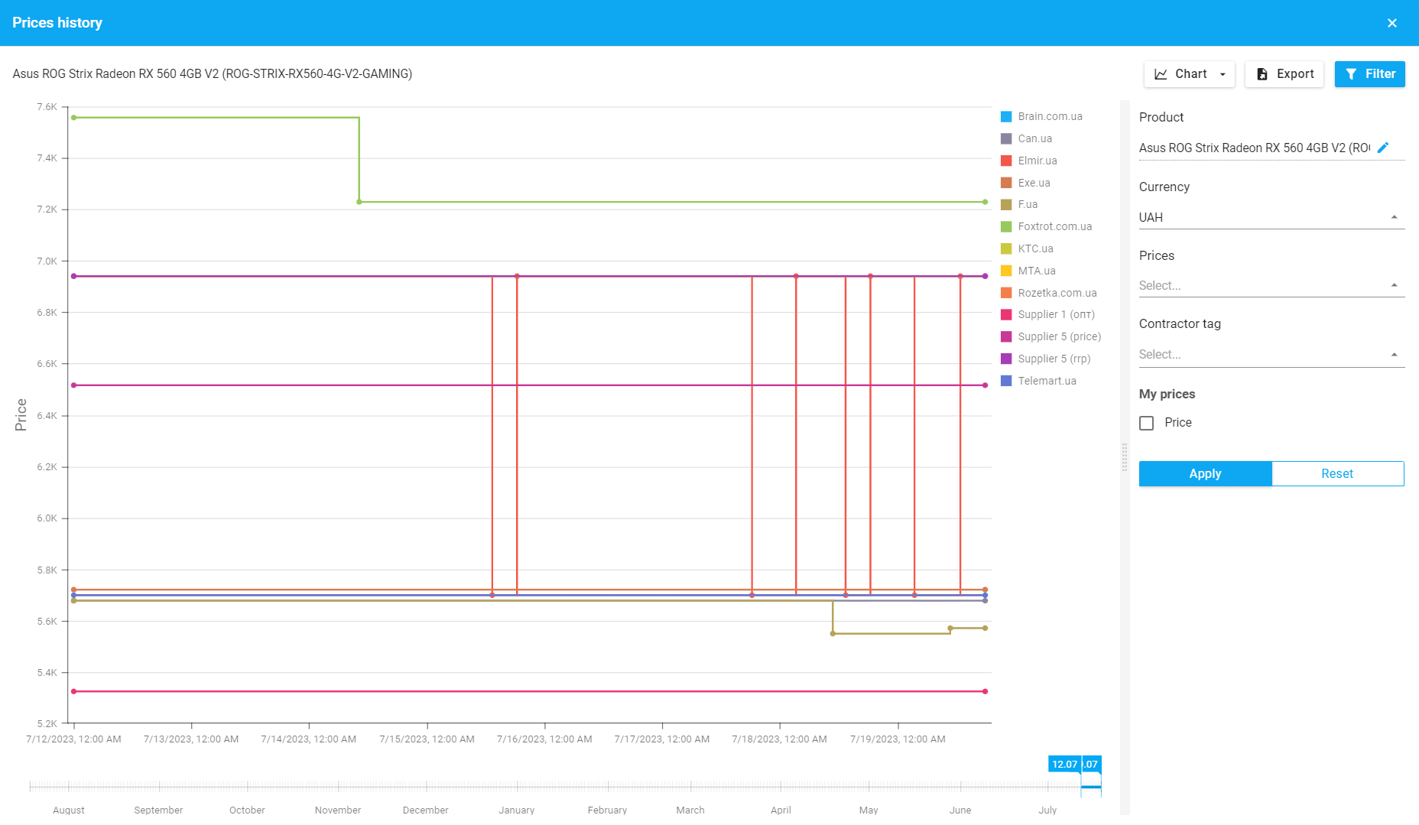Image resolution: width=1419 pixels, height=825 pixels.
Task: Open the Currency UAH dropdown
Action: (1271, 218)
